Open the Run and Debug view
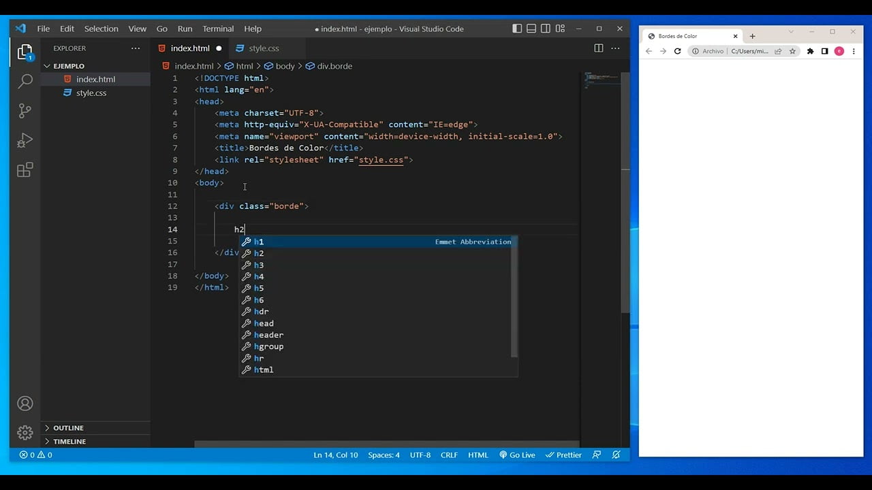This screenshot has width=872, height=490. [x=25, y=140]
